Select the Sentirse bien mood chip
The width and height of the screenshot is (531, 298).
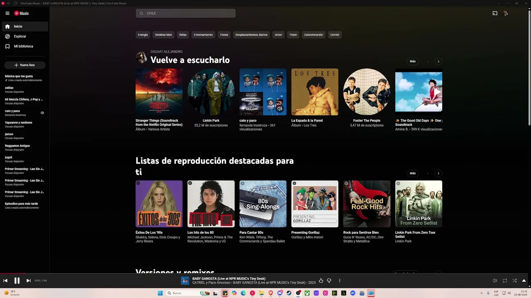coord(163,35)
